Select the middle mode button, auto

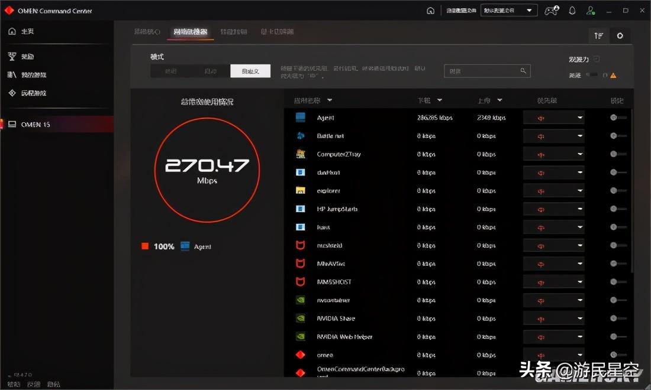pos(211,71)
